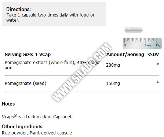The image size is (164, 137).
Task: Click the Rice powder ingredients line
Action: click(37, 133)
